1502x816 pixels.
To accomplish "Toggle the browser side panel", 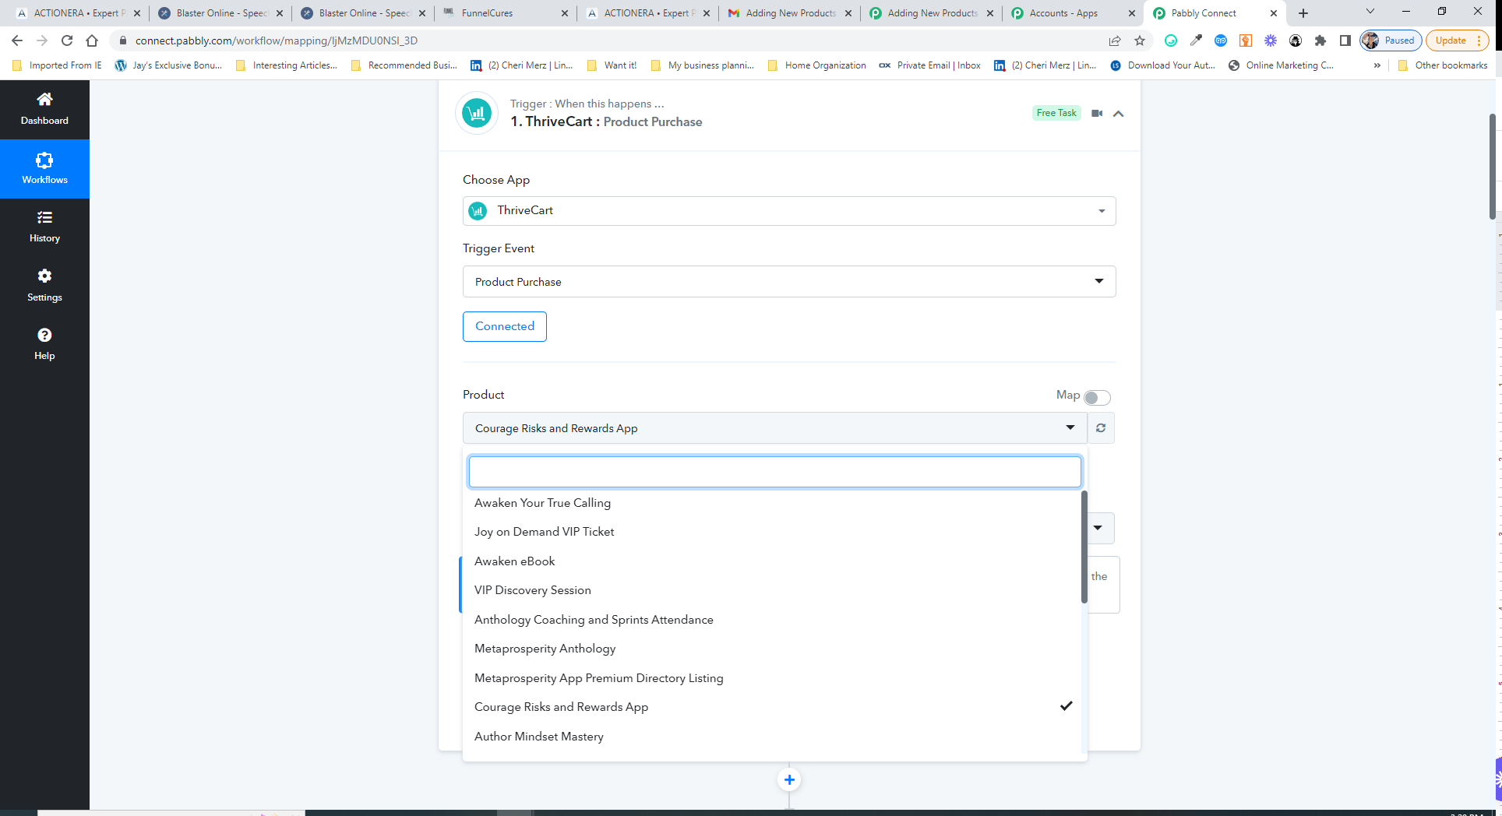I will point(1345,40).
